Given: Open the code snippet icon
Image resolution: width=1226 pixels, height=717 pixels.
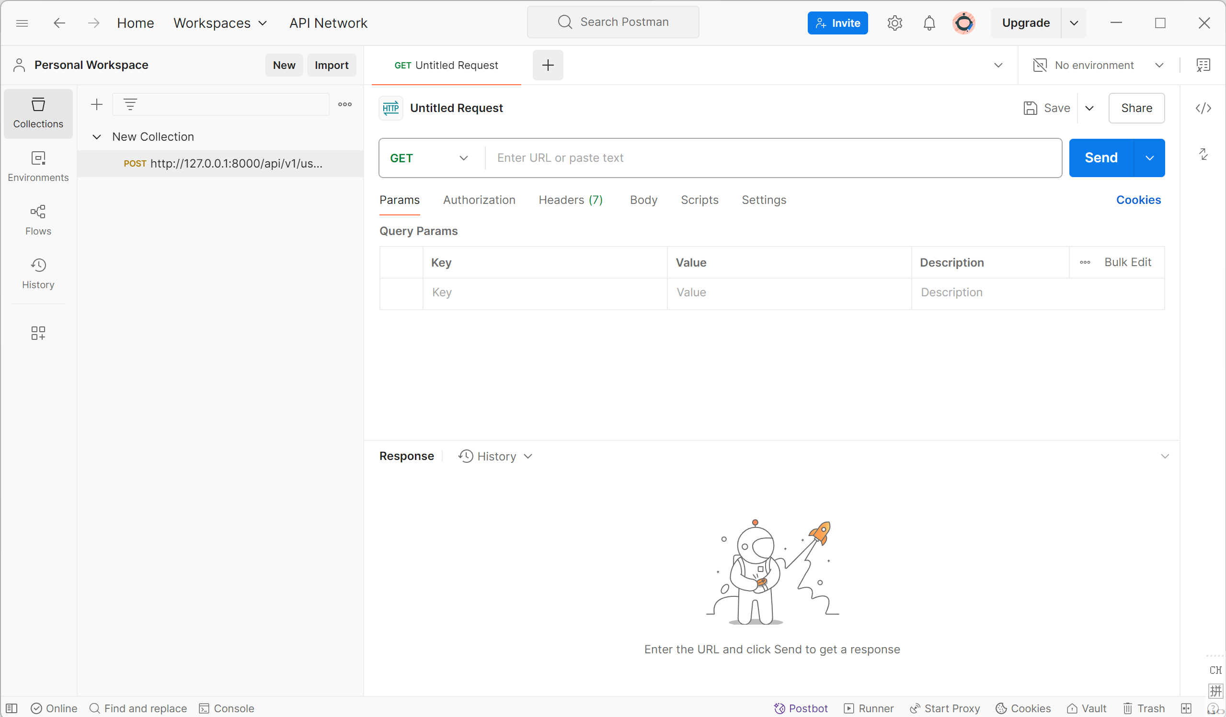Looking at the screenshot, I should [1203, 108].
